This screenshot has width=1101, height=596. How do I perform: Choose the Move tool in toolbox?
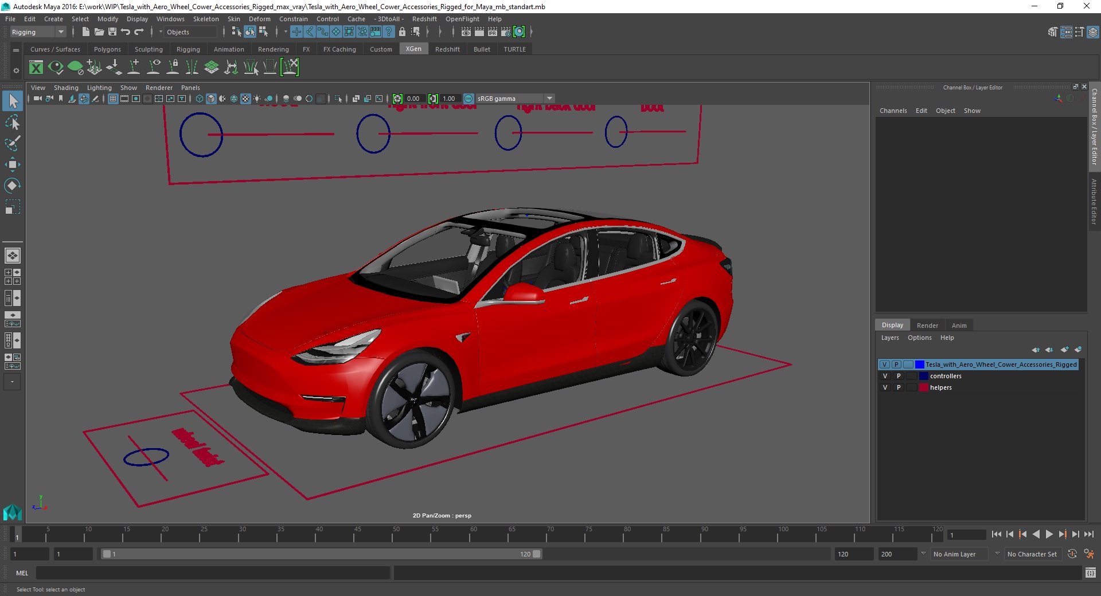pyautogui.click(x=13, y=164)
